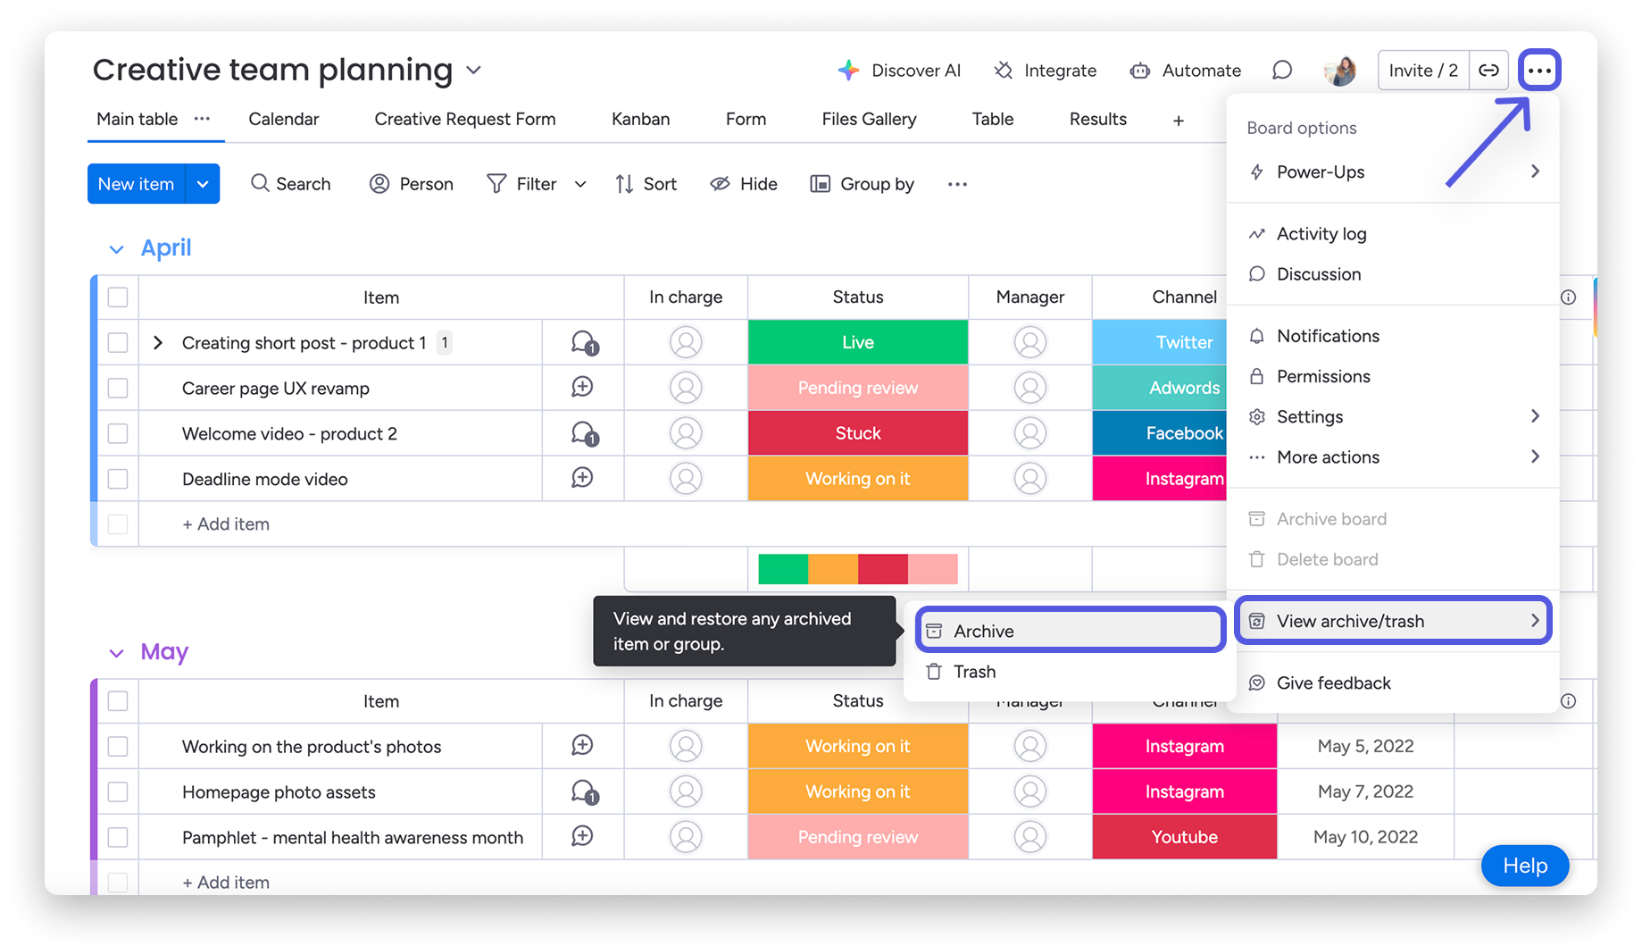
Task: Expand the More actions submenu
Action: (1535, 456)
